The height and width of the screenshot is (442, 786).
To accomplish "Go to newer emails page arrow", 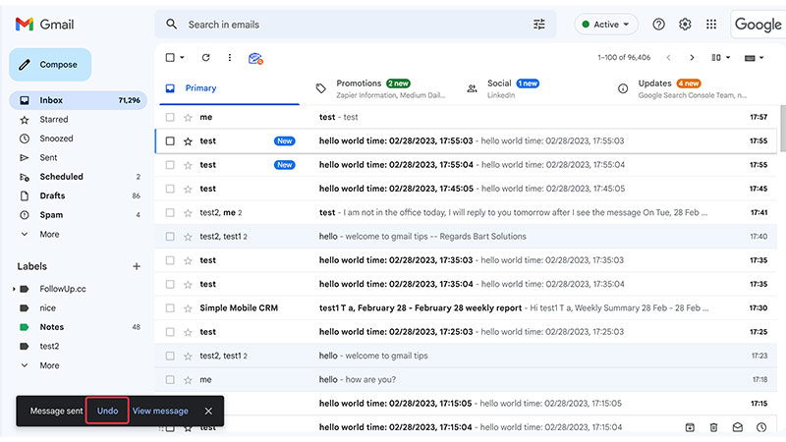I will 668,58.
